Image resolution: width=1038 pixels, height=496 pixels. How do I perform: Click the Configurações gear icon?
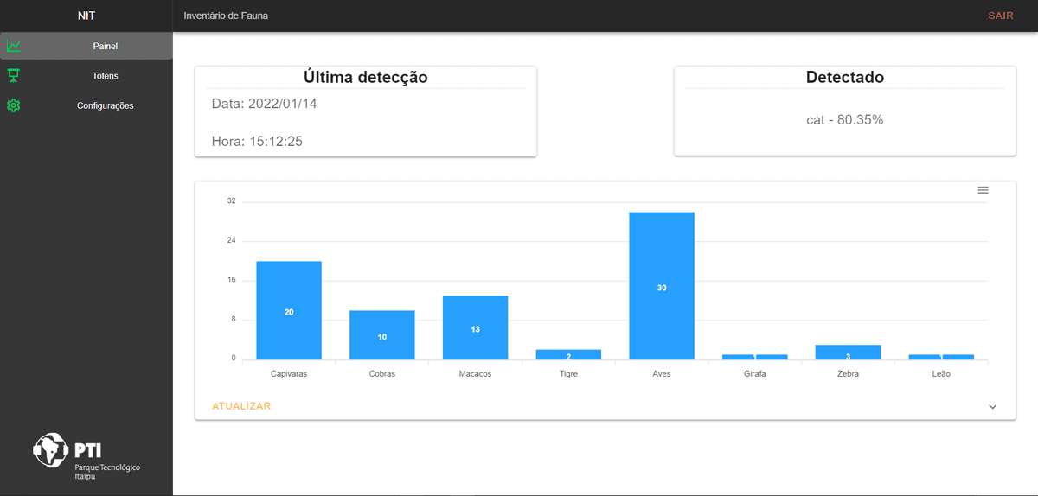point(14,105)
